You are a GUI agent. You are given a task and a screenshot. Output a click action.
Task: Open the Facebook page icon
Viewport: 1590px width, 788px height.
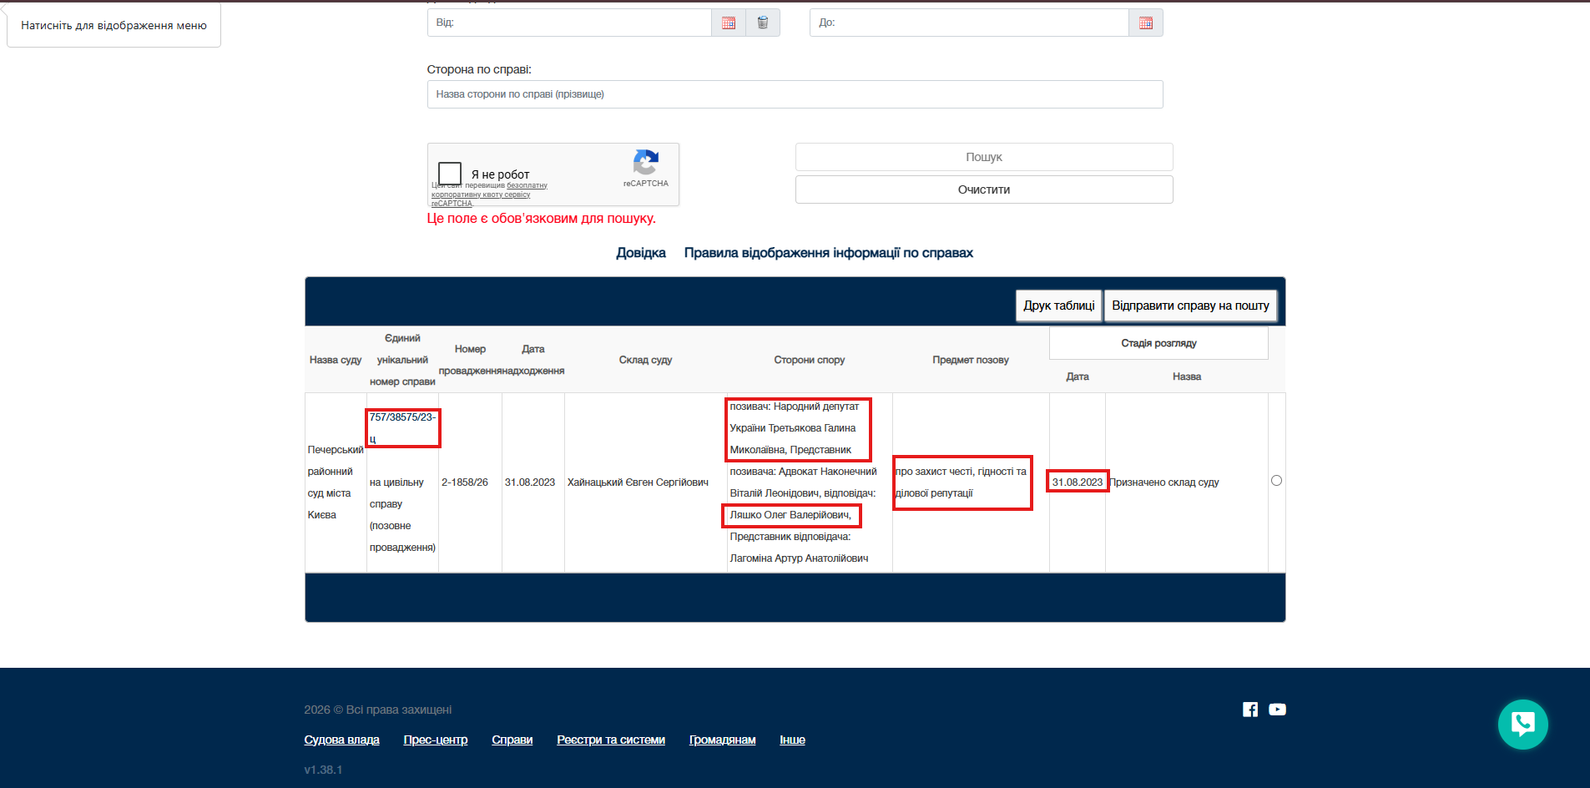click(x=1250, y=710)
